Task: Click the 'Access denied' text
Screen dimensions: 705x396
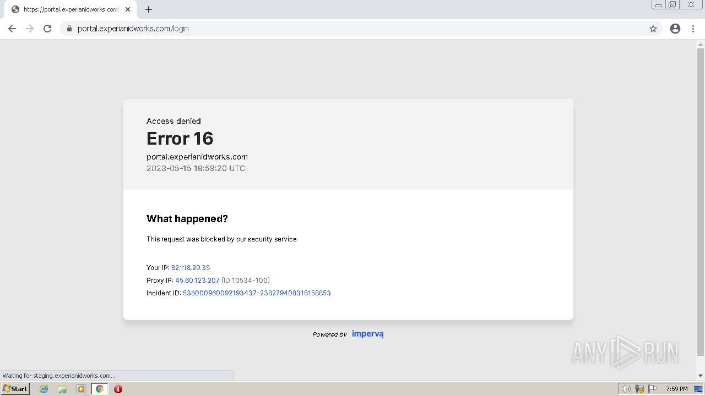Action: (173, 121)
